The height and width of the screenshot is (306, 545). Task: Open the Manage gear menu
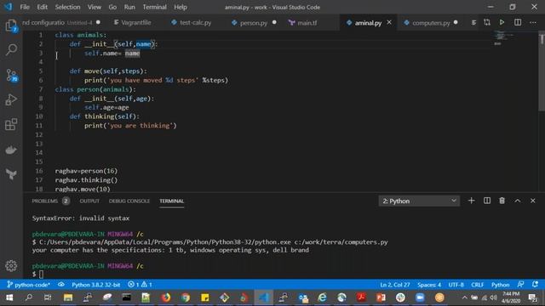coord(11,266)
